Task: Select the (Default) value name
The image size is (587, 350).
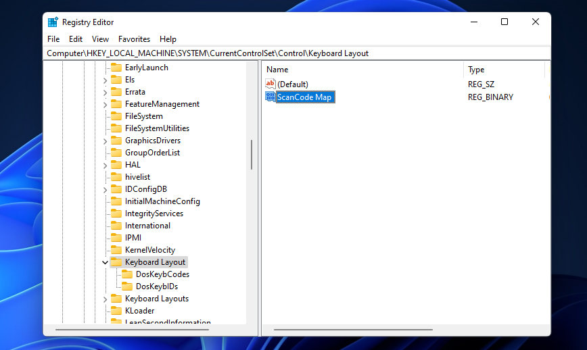Action: (x=293, y=84)
